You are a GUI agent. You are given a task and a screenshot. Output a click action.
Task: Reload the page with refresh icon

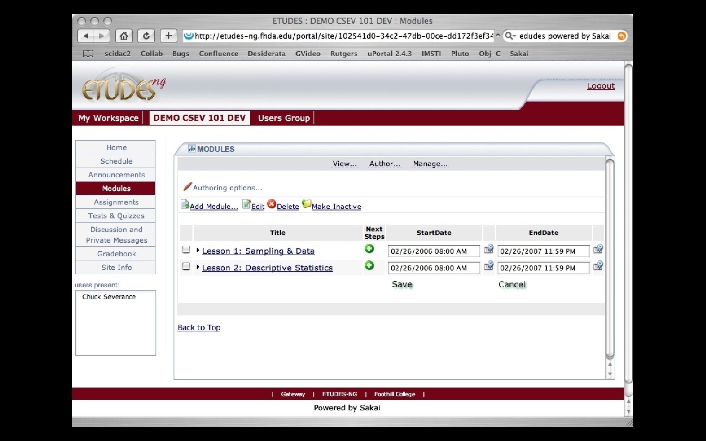point(146,36)
